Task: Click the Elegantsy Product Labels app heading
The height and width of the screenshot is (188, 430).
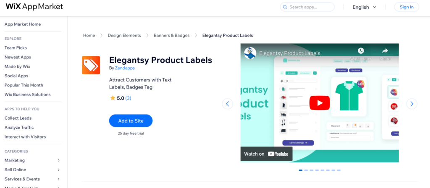Action: click(x=161, y=60)
